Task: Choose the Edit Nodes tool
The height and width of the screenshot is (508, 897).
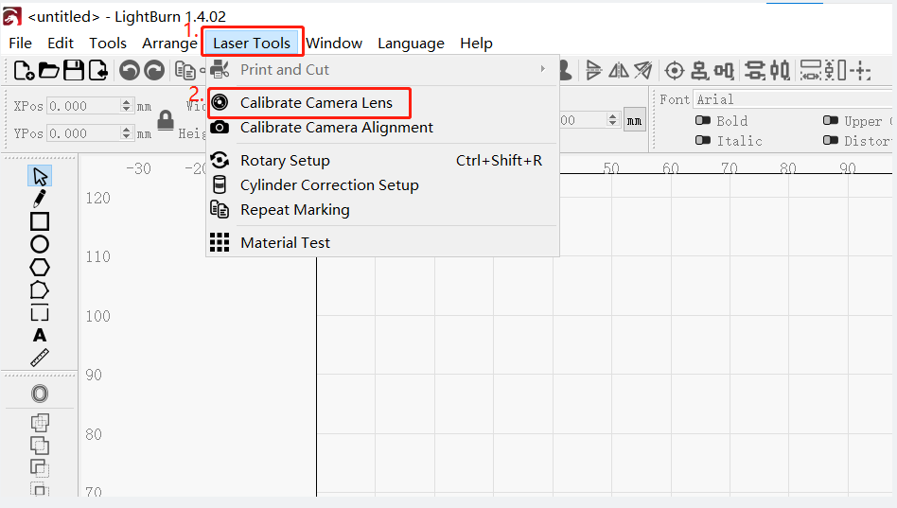Action: pos(40,290)
